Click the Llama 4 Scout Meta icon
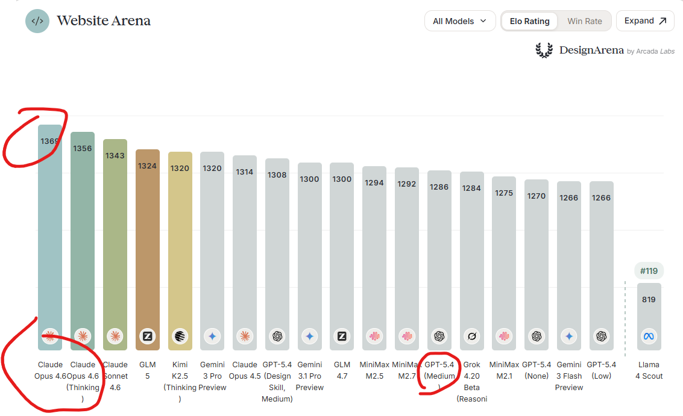This screenshot has height=416, width=683. (649, 337)
